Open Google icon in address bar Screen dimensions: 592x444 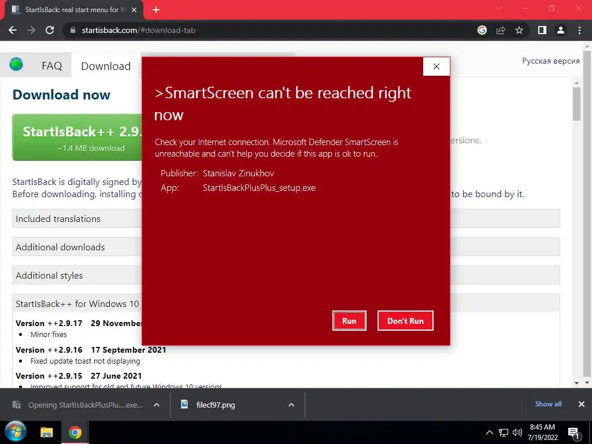coord(482,30)
